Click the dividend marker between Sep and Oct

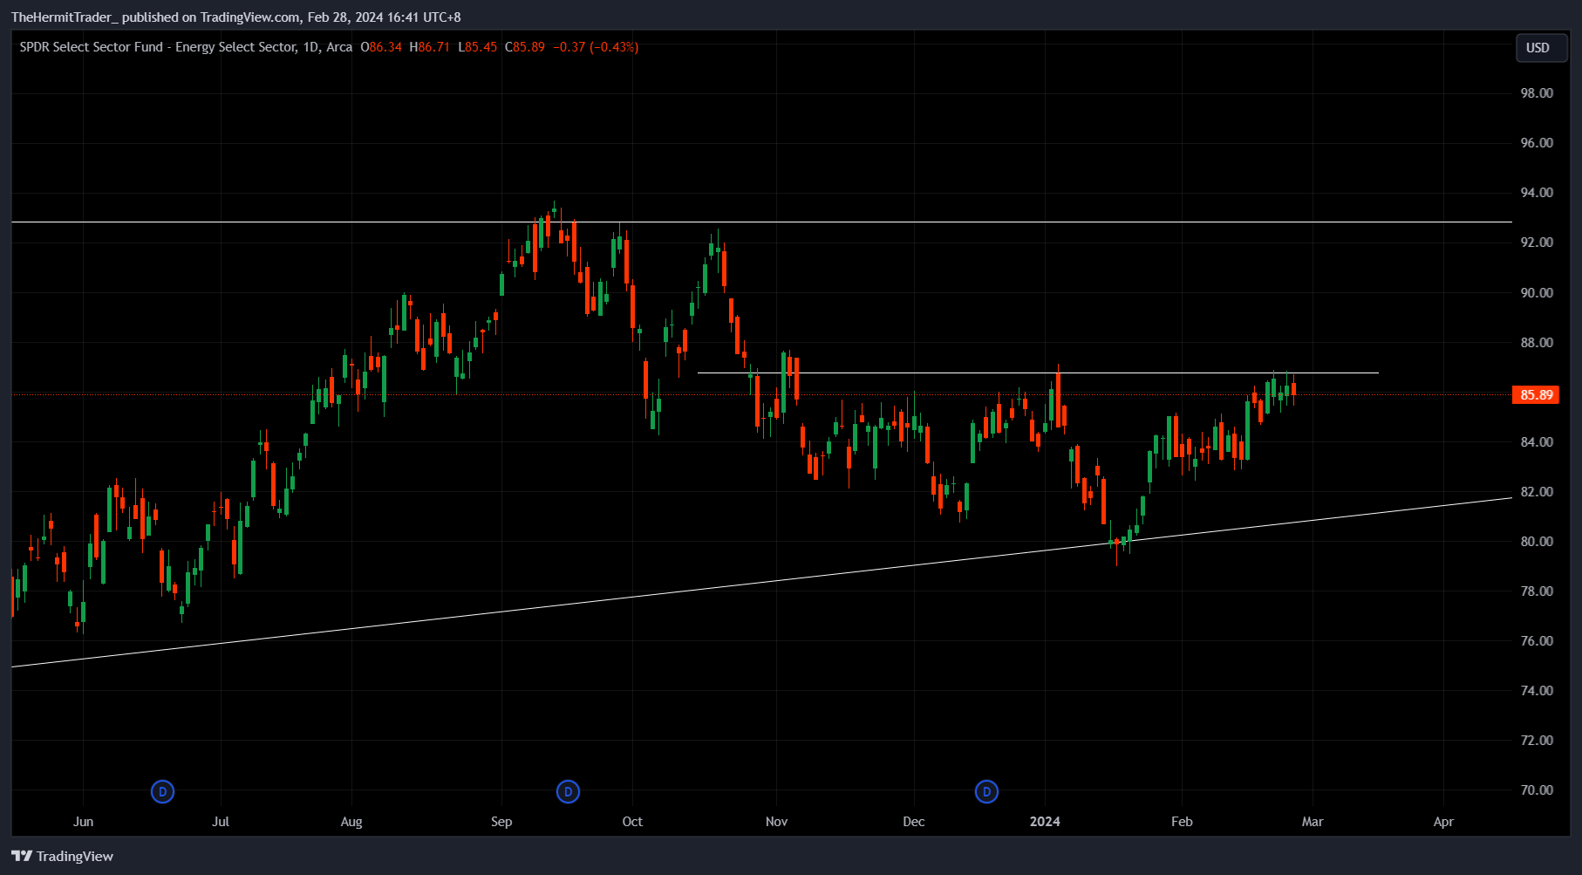(568, 792)
